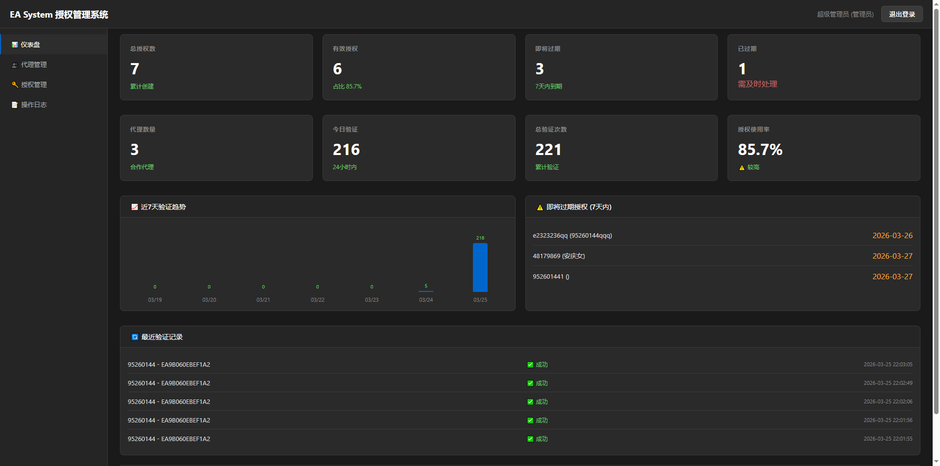Click the 216 label above the 03/25 bar

(480, 238)
